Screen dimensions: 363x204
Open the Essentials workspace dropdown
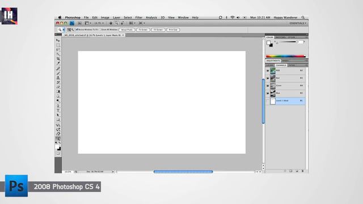(x=298, y=23)
